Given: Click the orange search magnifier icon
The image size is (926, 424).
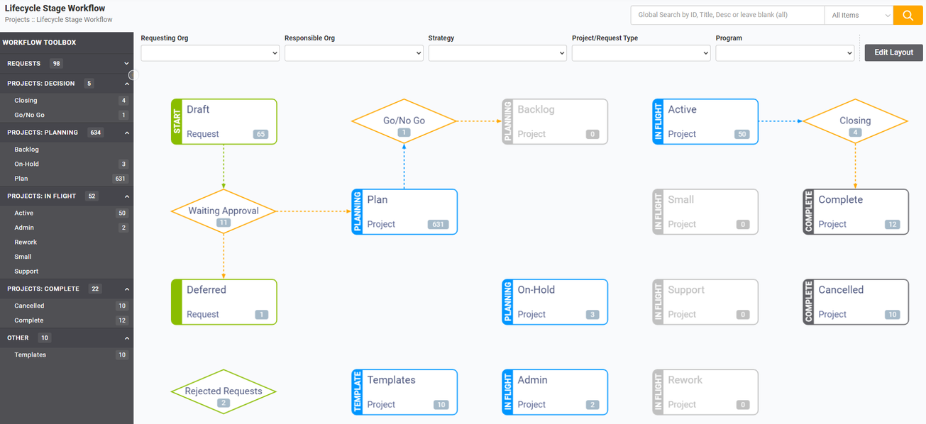Looking at the screenshot, I should point(908,14).
